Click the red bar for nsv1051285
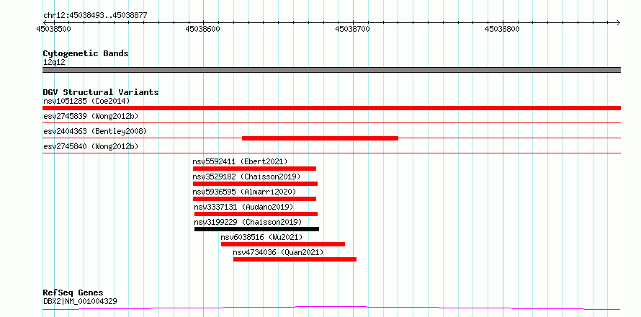Screen dimensions: 641x317 click(x=331, y=108)
